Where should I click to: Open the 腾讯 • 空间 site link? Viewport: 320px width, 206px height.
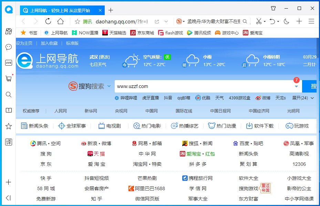point(45,143)
